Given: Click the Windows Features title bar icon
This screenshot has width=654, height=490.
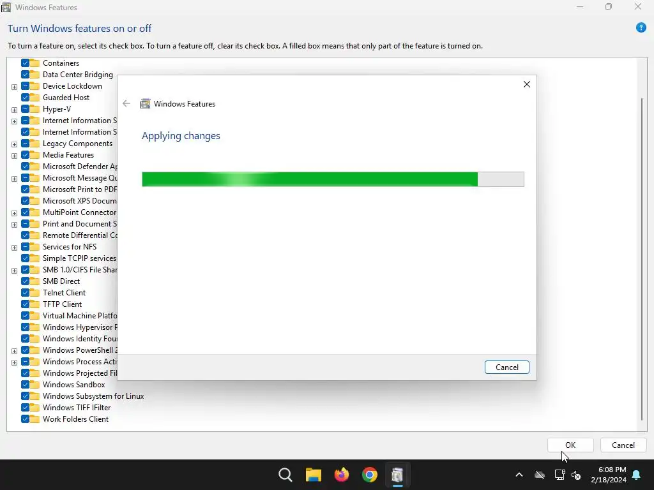Looking at the screenshot, I should click(x=6, y=7).
